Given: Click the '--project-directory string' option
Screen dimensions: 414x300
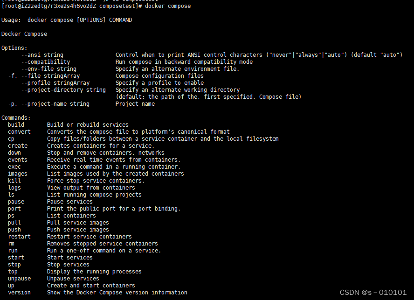Looking at the screenshot, I should pos(63,90).
